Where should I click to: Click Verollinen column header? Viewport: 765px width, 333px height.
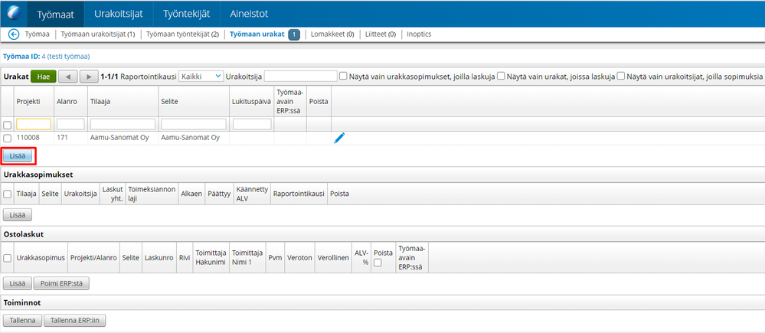pyautogui.click(x=333, y=257)
